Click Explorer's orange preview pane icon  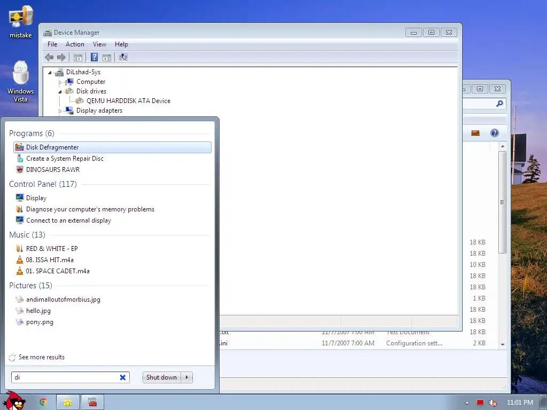click(x=475, y=133)
